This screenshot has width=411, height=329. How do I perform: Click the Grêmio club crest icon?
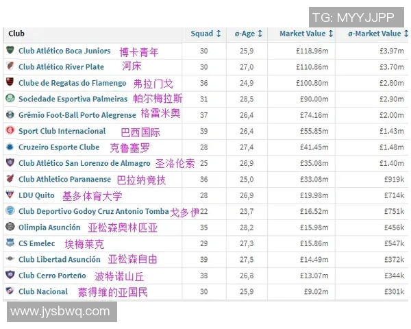pyautogui.click(x=10, y=115)
